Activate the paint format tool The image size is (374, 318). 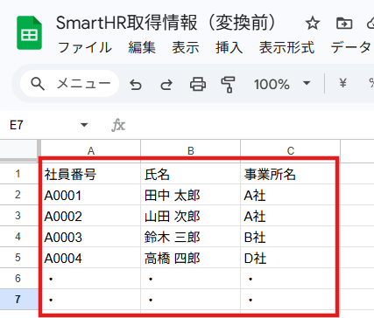[x=228, y=85]
